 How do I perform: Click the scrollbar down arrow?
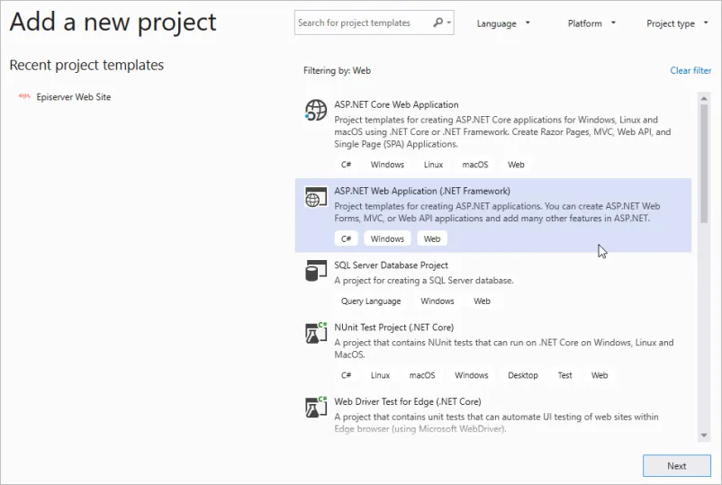point(704,435)
